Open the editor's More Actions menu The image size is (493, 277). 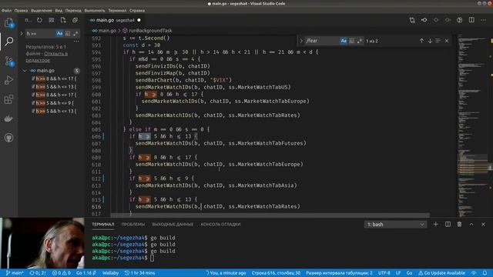(x=483, y=20)
